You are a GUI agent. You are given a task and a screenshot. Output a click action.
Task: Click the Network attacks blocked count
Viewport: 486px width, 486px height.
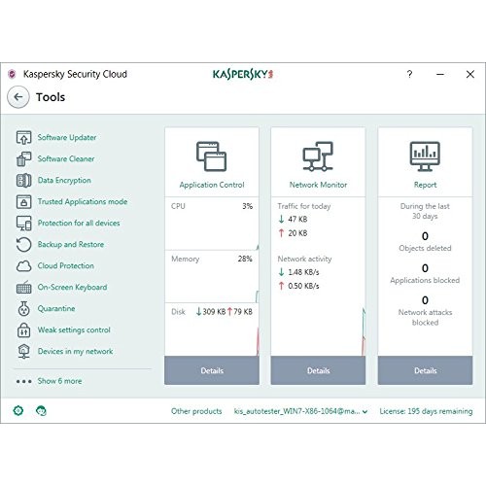click(x=425, y=300)
